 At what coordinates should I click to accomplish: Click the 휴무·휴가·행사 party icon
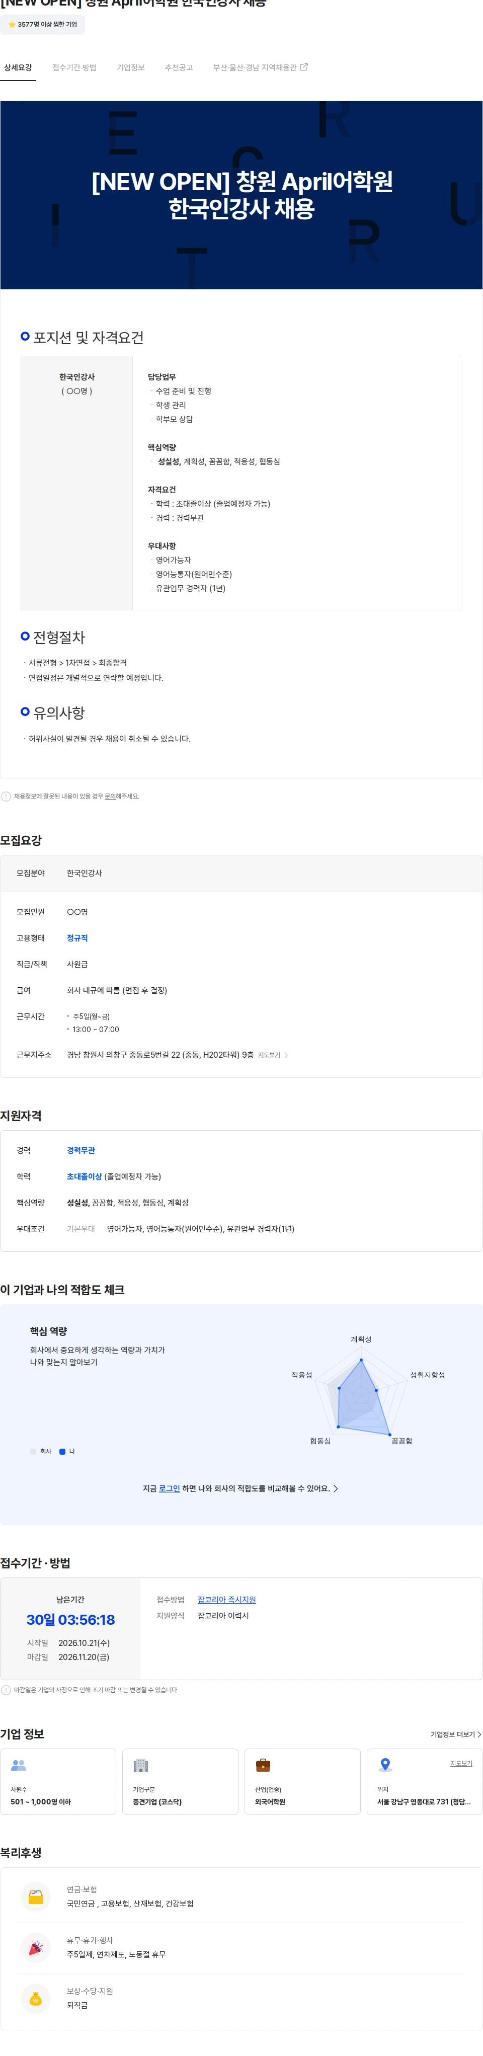tap(35, 1948)
